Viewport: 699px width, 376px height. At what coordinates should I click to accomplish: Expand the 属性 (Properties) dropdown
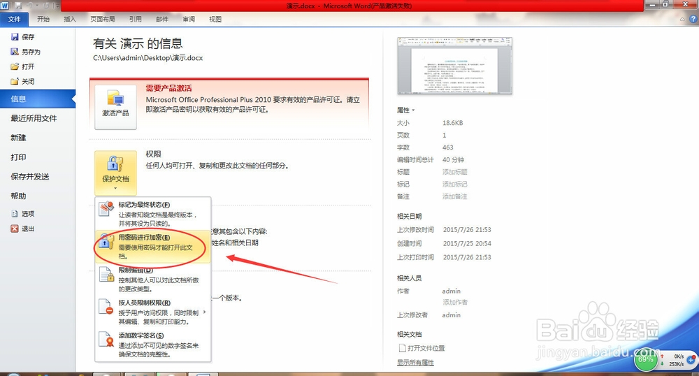pyautogui.click(x=405, y=110)
